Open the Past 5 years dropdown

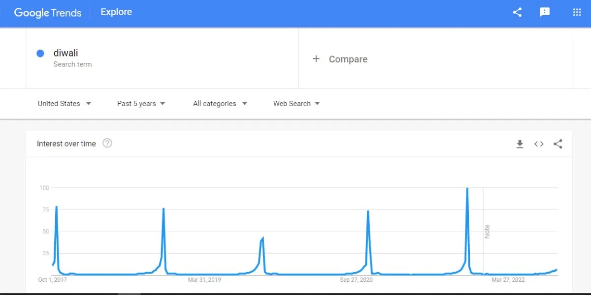point(141,104)
